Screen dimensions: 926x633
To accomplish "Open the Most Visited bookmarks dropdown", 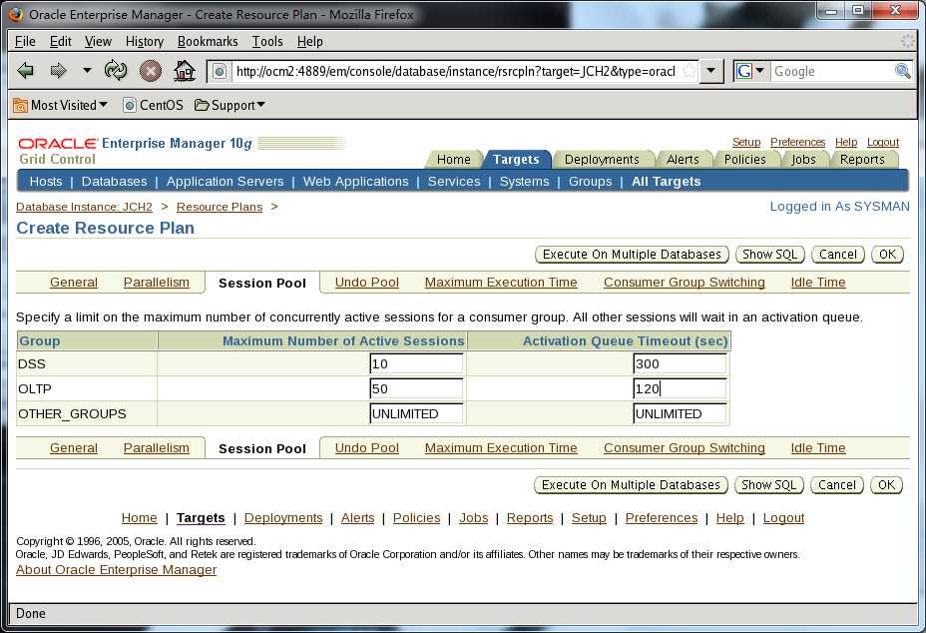I will point(60,105).
